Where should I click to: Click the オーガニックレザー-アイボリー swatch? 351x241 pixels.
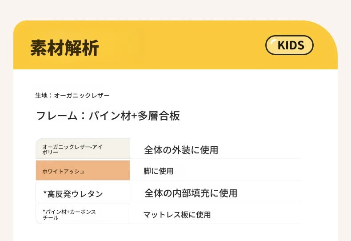tap(83, 149)
